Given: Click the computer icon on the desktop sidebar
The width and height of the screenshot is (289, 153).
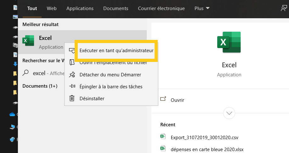Looking at the screenshot, I should tap(12, 127).
